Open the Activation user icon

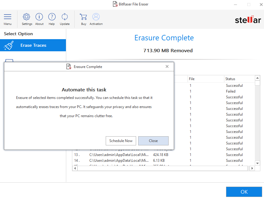coord(96,17)
